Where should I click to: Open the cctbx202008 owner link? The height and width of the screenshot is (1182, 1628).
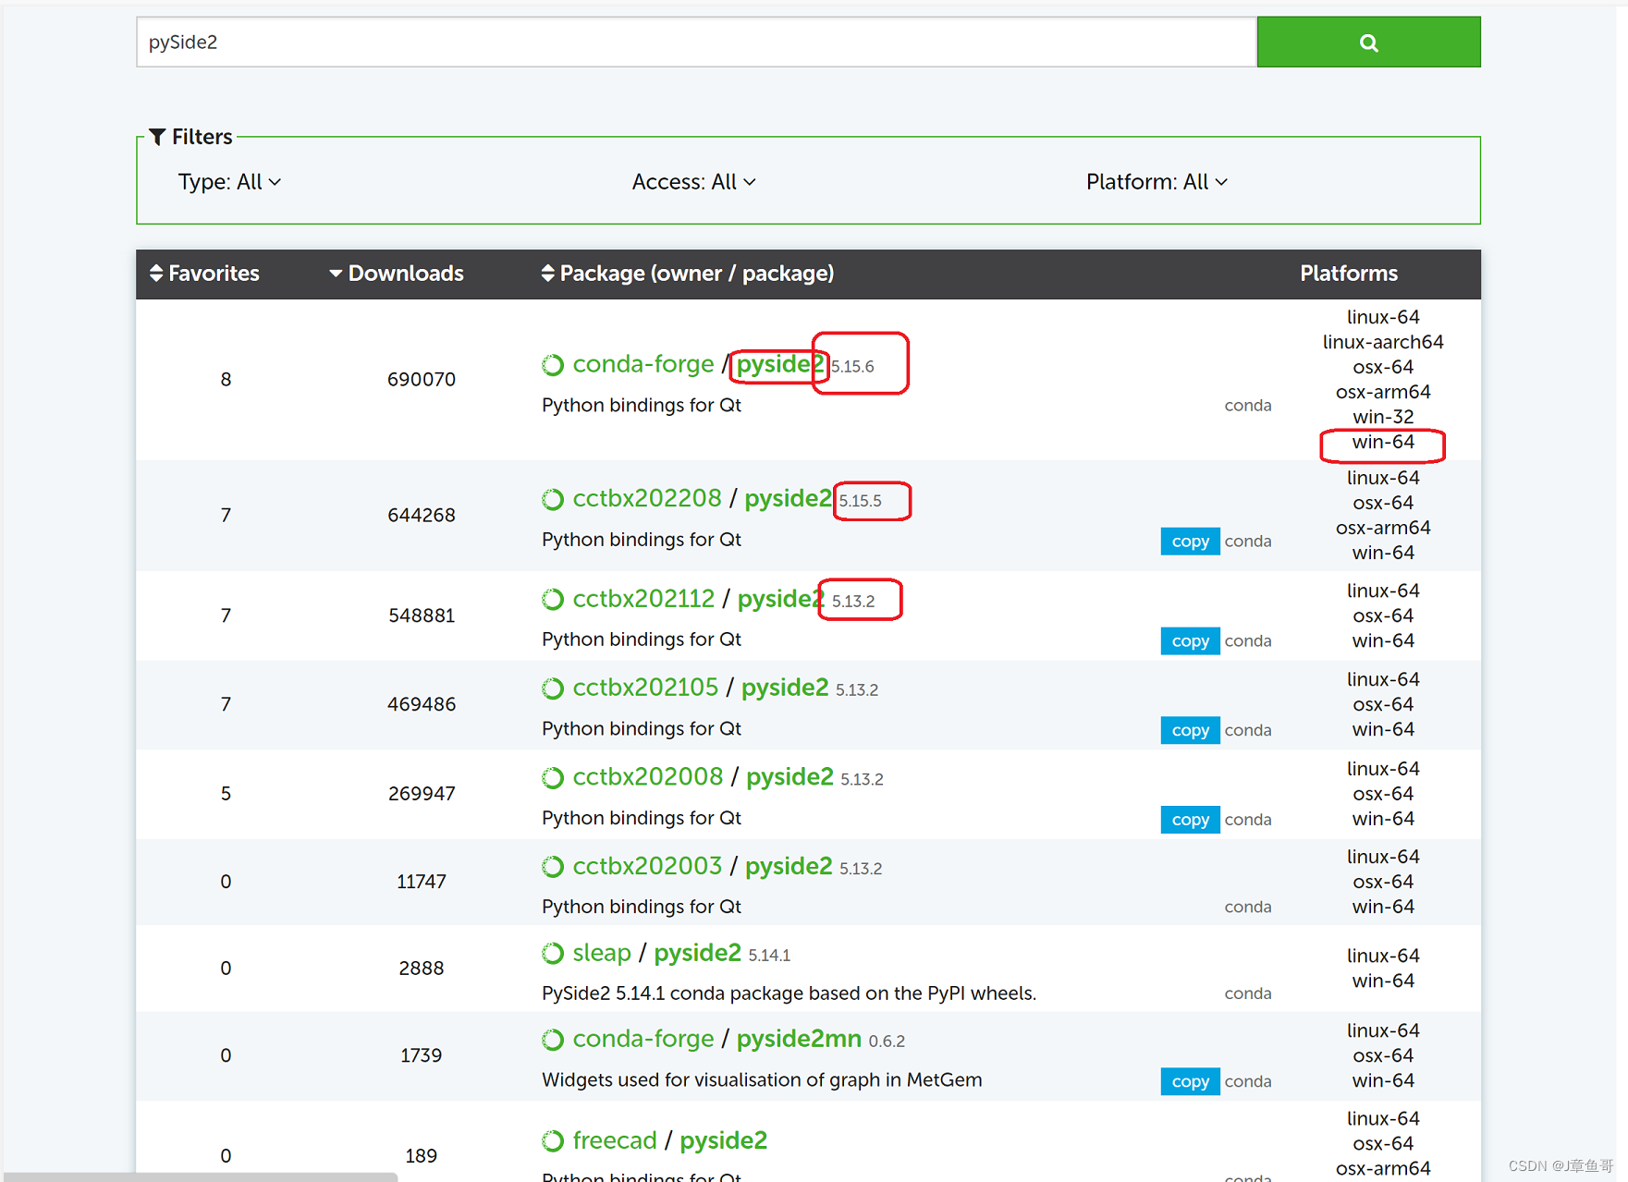pyautogui.click(x=648, y=777)
